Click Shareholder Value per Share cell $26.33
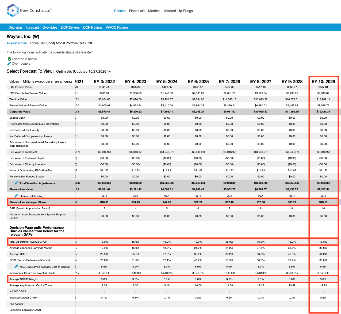The image size is (341, 314). (104, 202)
